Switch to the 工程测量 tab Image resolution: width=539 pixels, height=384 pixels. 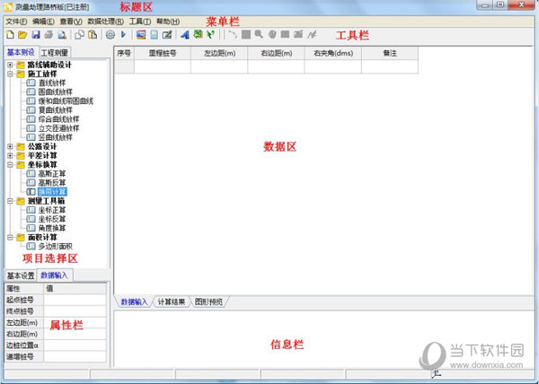click(x=54, y=53)
